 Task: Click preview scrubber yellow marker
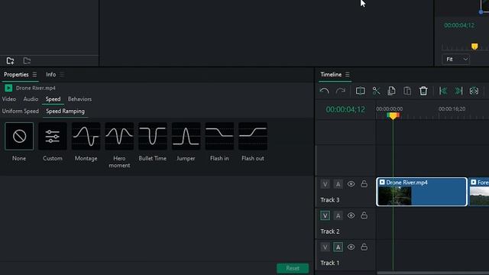coord(474,47)
